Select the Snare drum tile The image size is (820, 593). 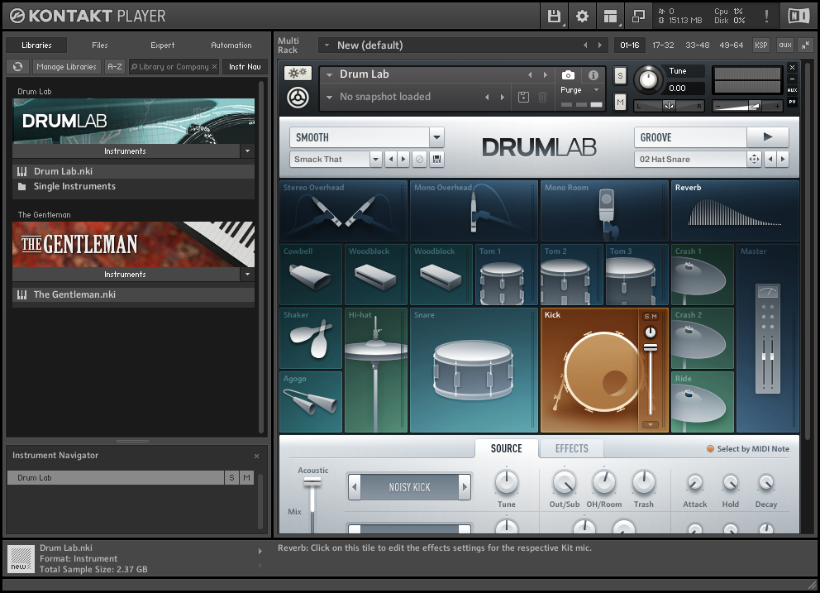click(x=474, y=370)
